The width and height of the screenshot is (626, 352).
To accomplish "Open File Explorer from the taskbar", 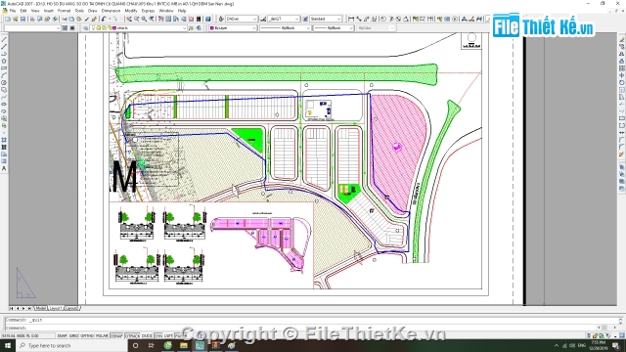I will (x=184, y=345).
